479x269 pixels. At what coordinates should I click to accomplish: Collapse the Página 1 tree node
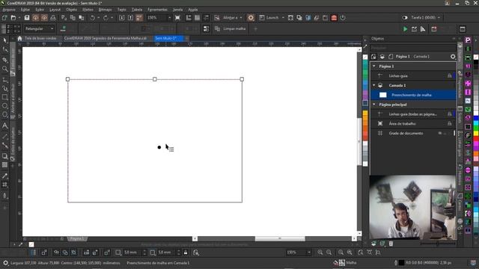point(374,67)
